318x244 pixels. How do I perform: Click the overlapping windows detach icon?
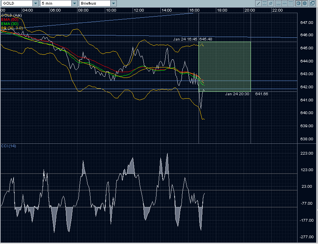tap(313, 3)
